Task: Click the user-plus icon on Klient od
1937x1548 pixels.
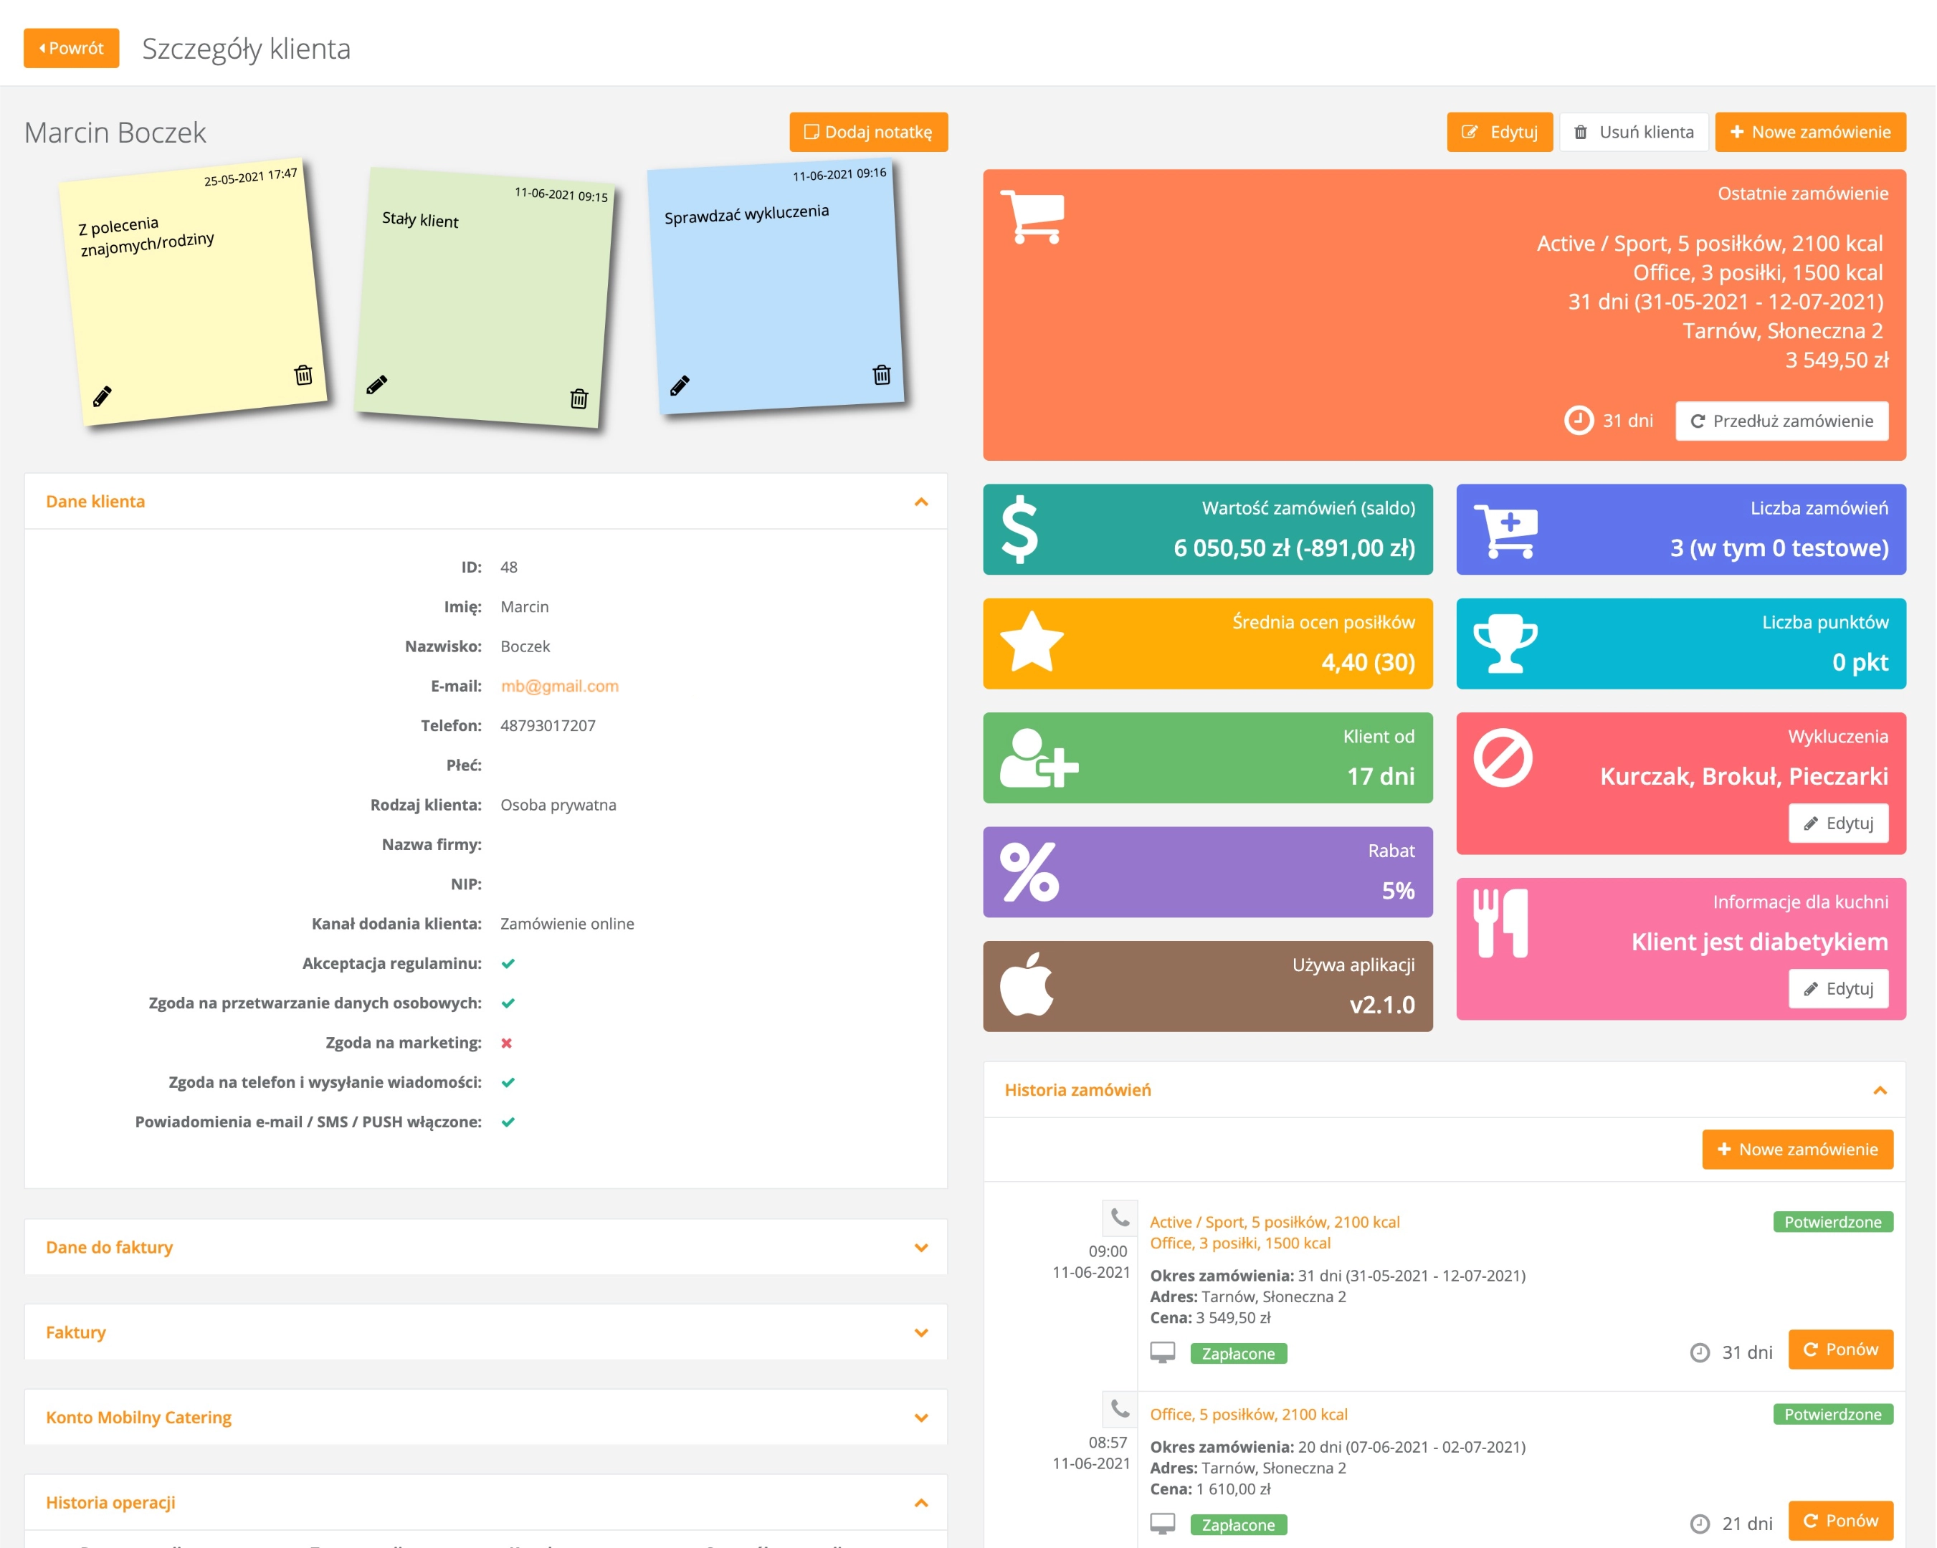Action: (1039, 758)
